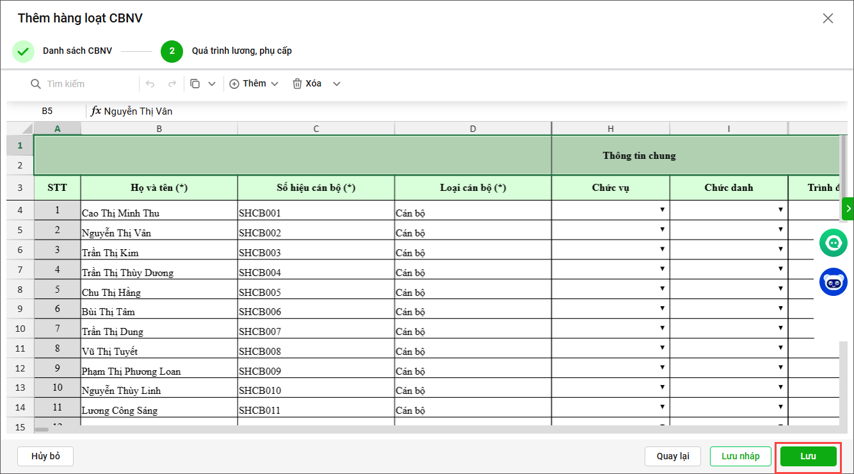Go to Danh sách CBNV step

[77, 51]
